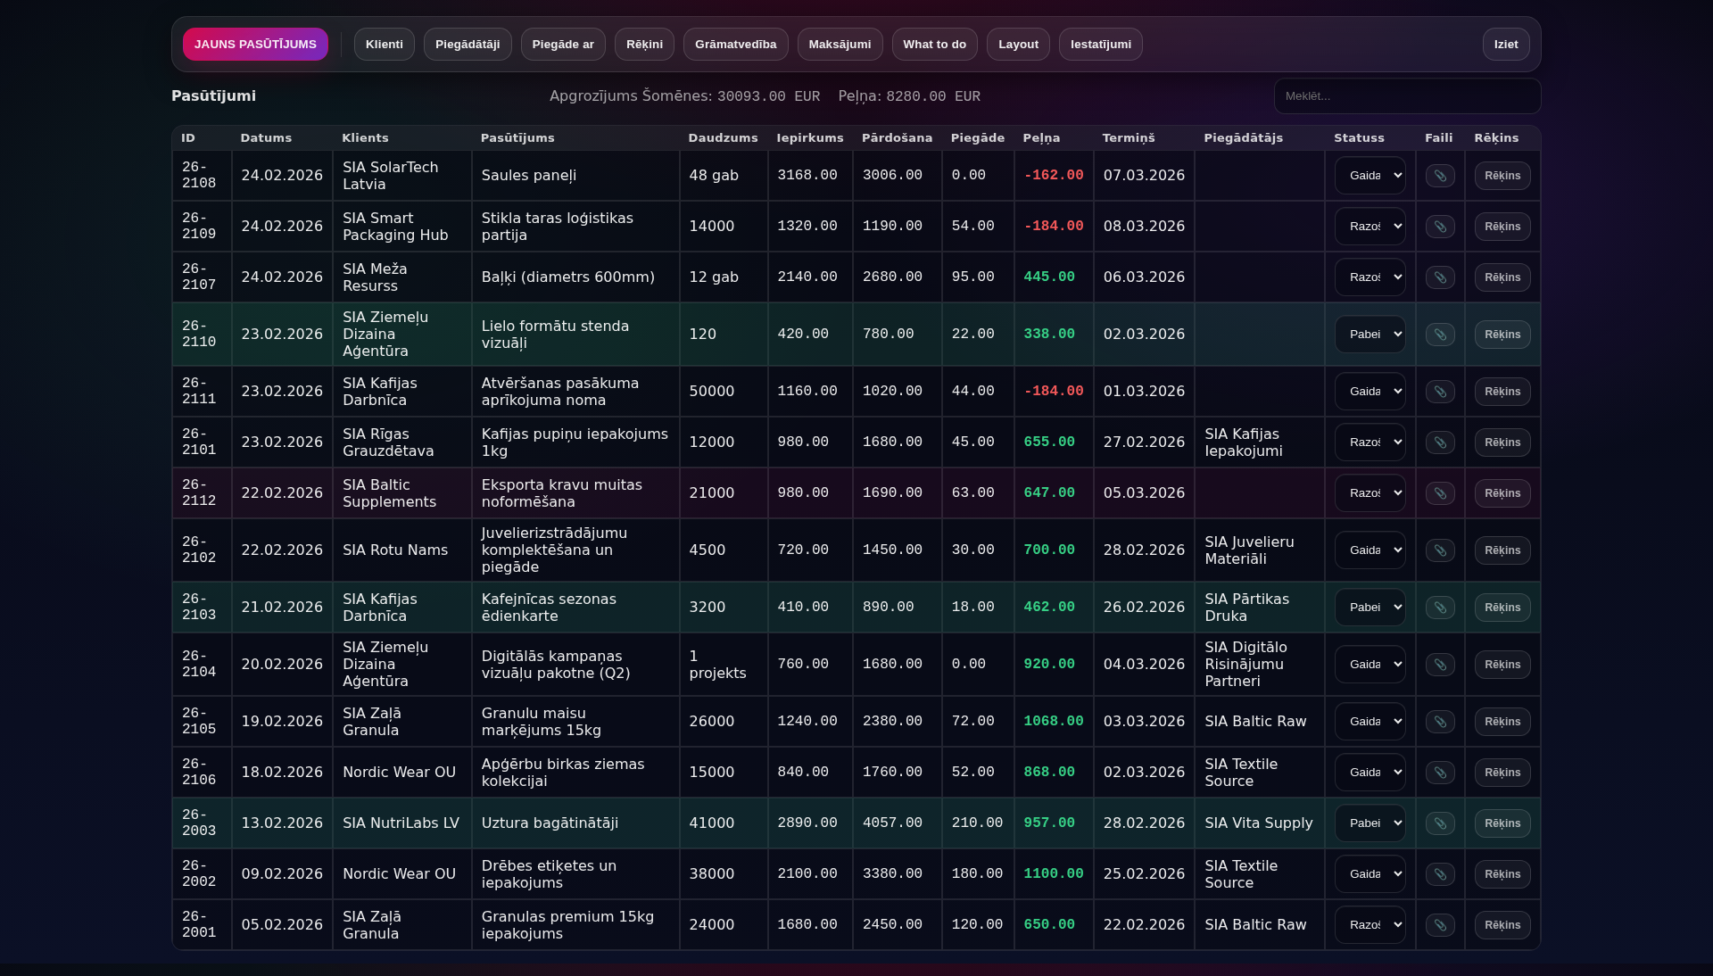Viewport: 1713px width, 976px height.
Task: Open the Klienti menu tab
Action: pyautogui.click(x=384, y=45)
